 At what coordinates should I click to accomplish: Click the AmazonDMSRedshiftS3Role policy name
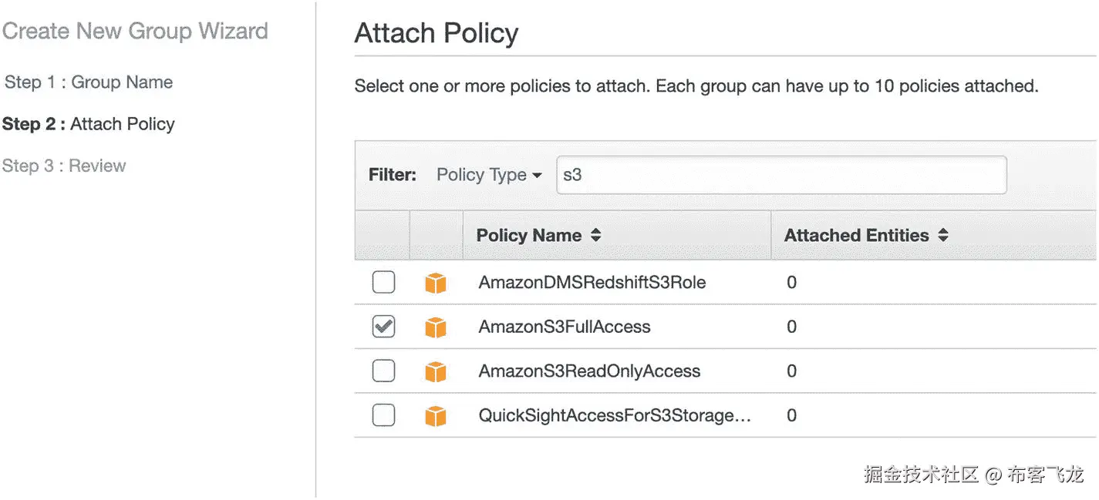pos(592,283)
